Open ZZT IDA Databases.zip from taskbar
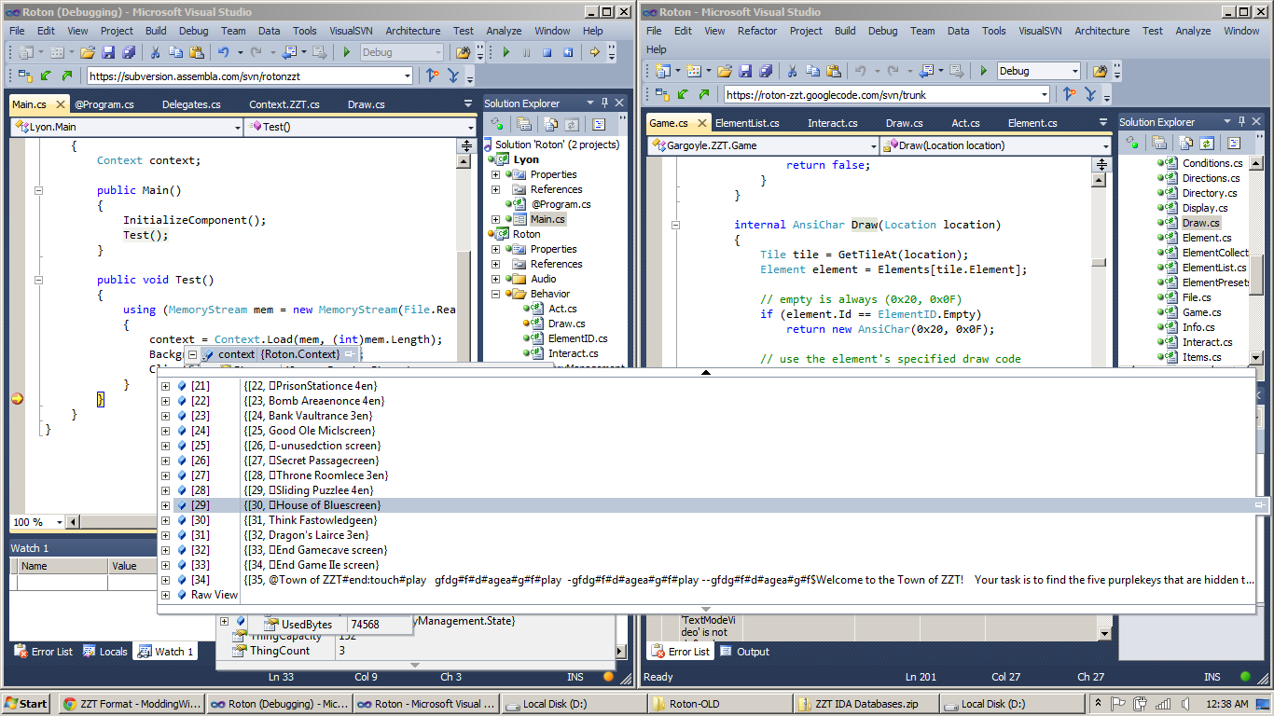The image size is (1274, 716). pyautogui.click(x=867, y=704)
